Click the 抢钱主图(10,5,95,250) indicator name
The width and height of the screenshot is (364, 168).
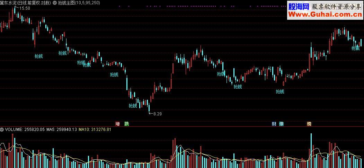coord(79,3)
